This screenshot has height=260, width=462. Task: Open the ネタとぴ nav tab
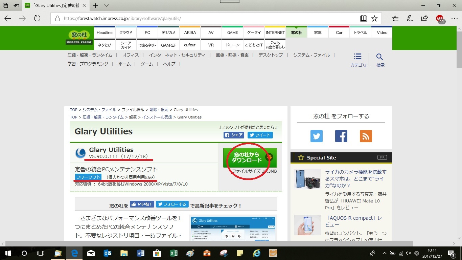(105, 45)
